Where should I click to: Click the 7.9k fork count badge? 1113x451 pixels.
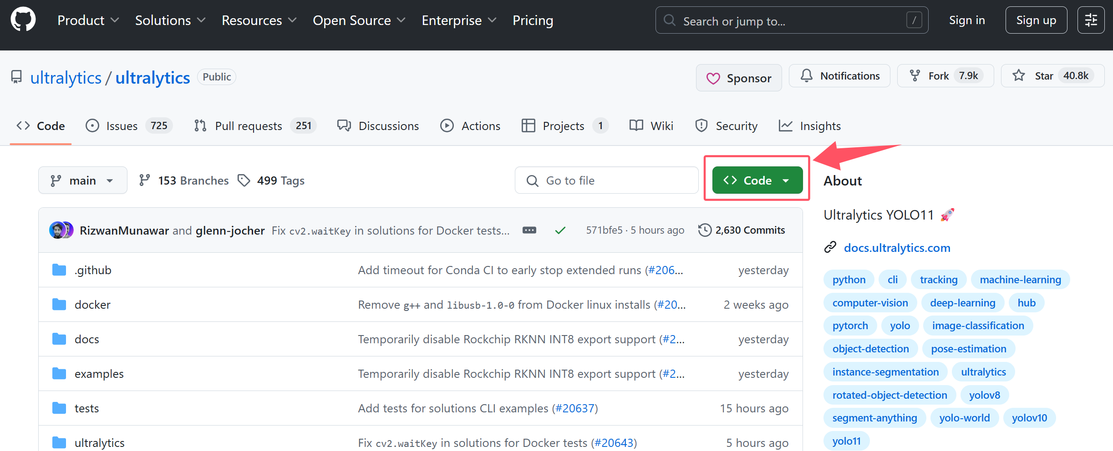pos(968,75)
